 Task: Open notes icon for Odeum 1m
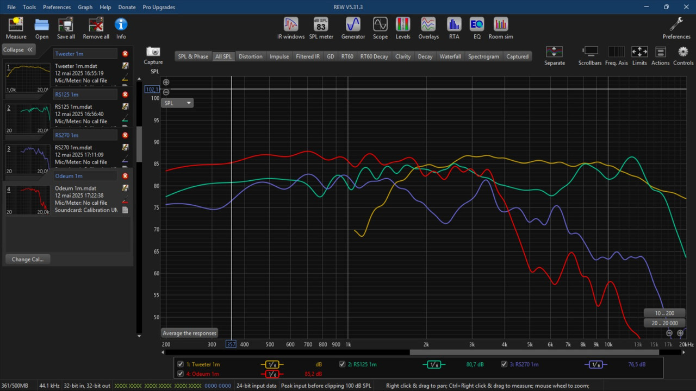tap(125, 188)
